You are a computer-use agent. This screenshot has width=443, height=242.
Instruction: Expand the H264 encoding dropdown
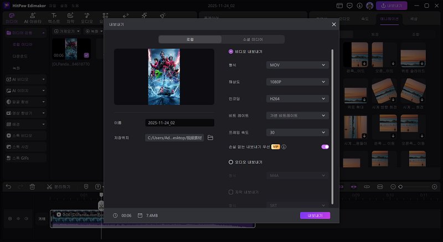[x=297, y=99]
